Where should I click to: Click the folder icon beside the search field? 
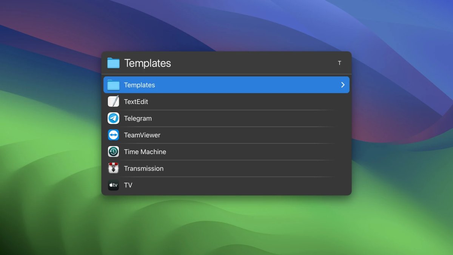click(x=113, y=63)
